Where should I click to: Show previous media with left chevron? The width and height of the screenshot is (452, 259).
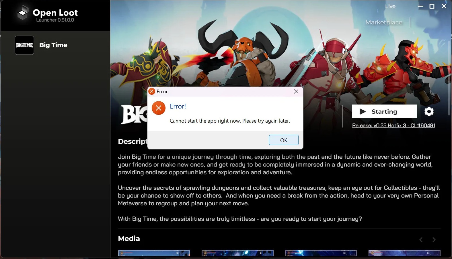click(421, 240)
